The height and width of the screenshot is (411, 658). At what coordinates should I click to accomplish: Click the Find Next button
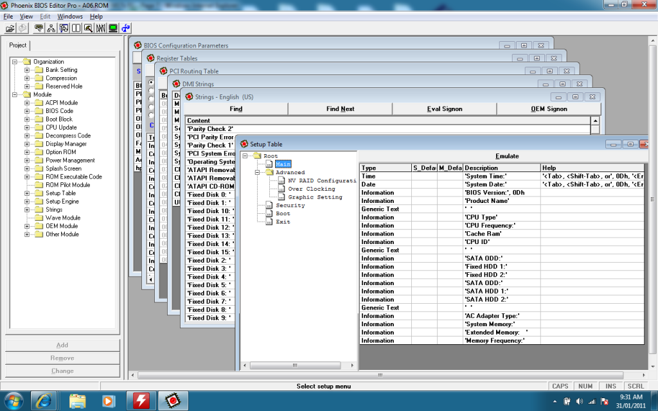point(340,109)
